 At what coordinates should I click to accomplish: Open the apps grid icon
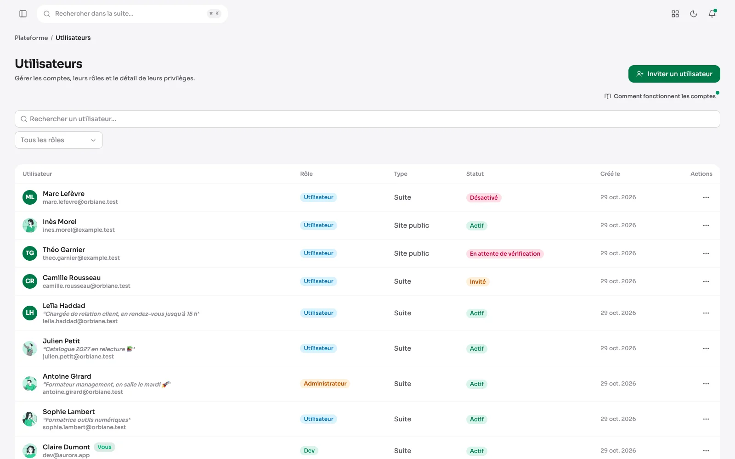point(675,14)
